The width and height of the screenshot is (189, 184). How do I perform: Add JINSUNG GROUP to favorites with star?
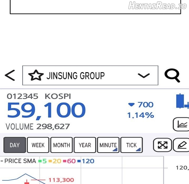[36, 75]
